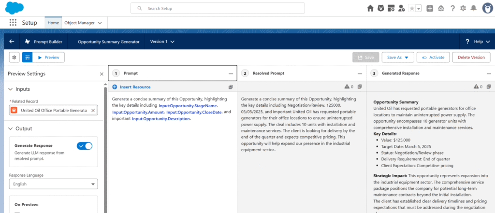This screenshot has height=213, width=495.
Task: Click the copy icon in Prompt panel
Action: [x=231, y=87]
